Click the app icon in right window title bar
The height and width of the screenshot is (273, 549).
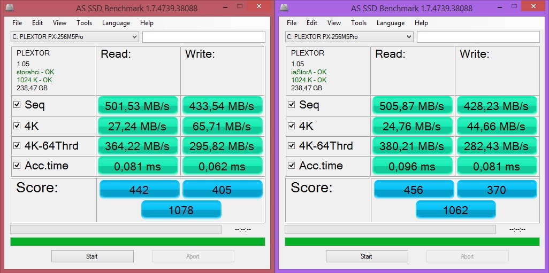point(285,7)
